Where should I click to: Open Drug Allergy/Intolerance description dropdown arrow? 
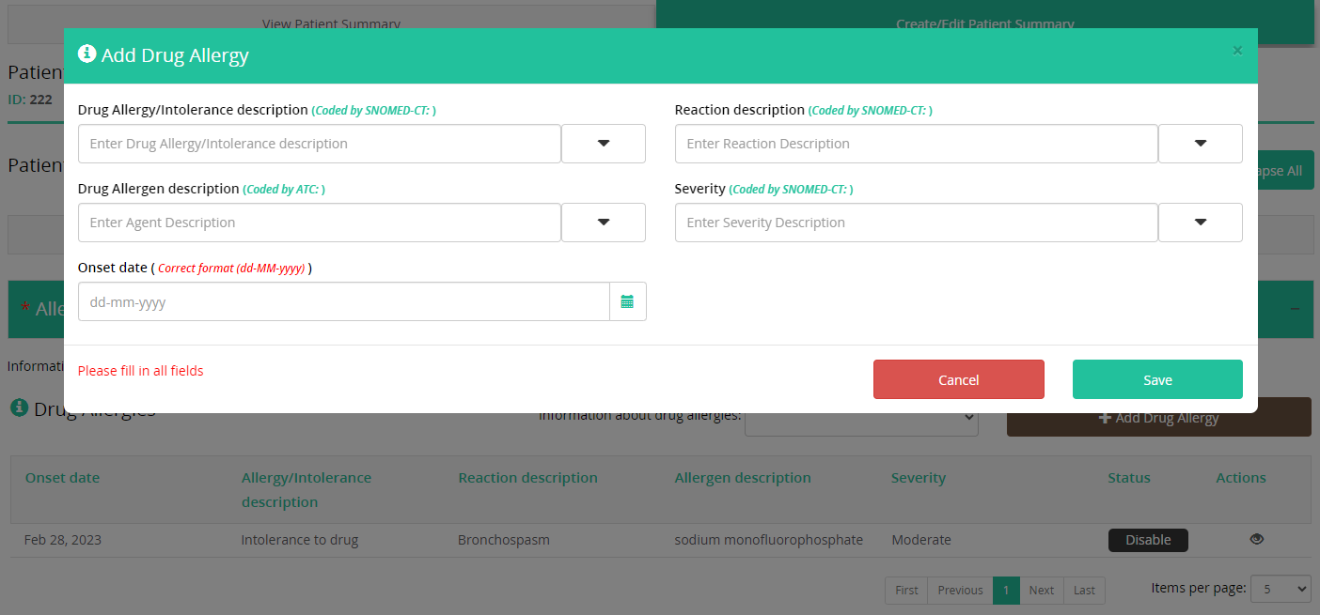click(604, 144)
